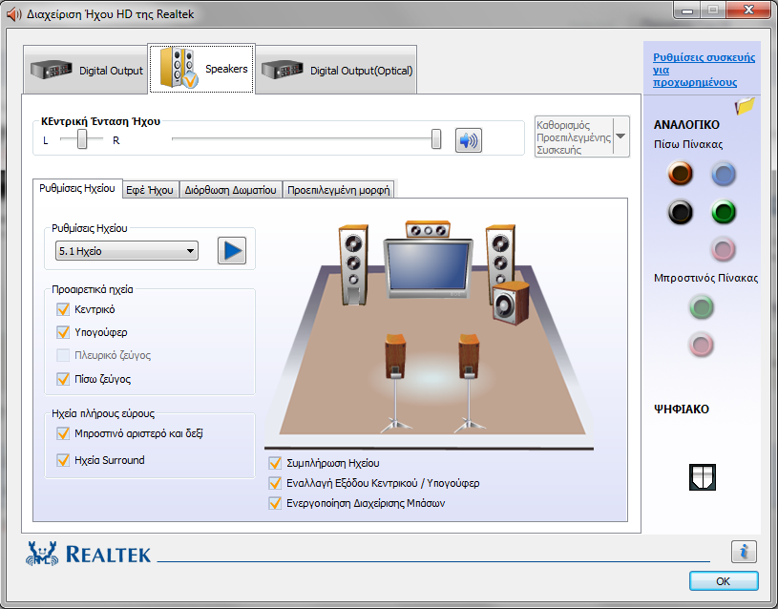778x609 pixels.
Task: Click the OK button
Action: (724, 580)
